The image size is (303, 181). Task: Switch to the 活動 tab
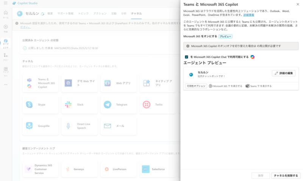tap(114, 14)
